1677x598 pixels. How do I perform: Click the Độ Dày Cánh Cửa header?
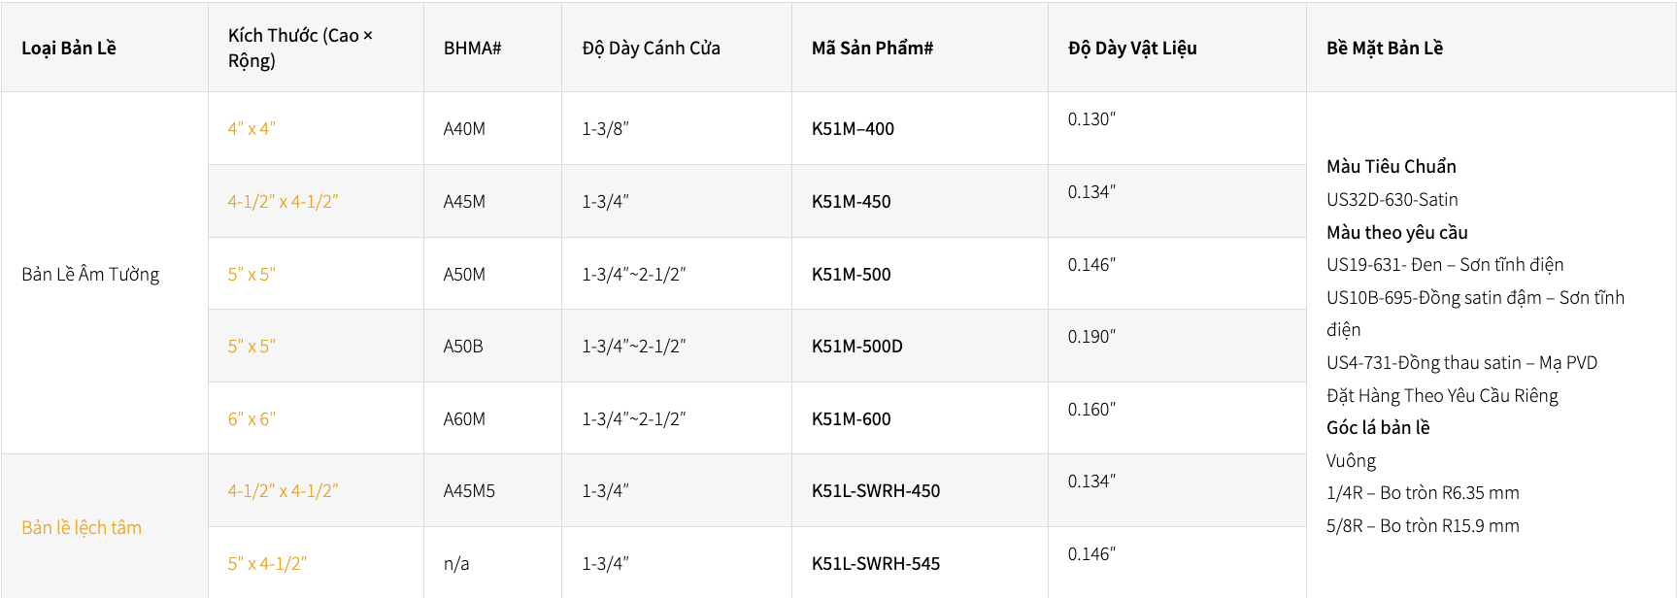tap(651, 49)
